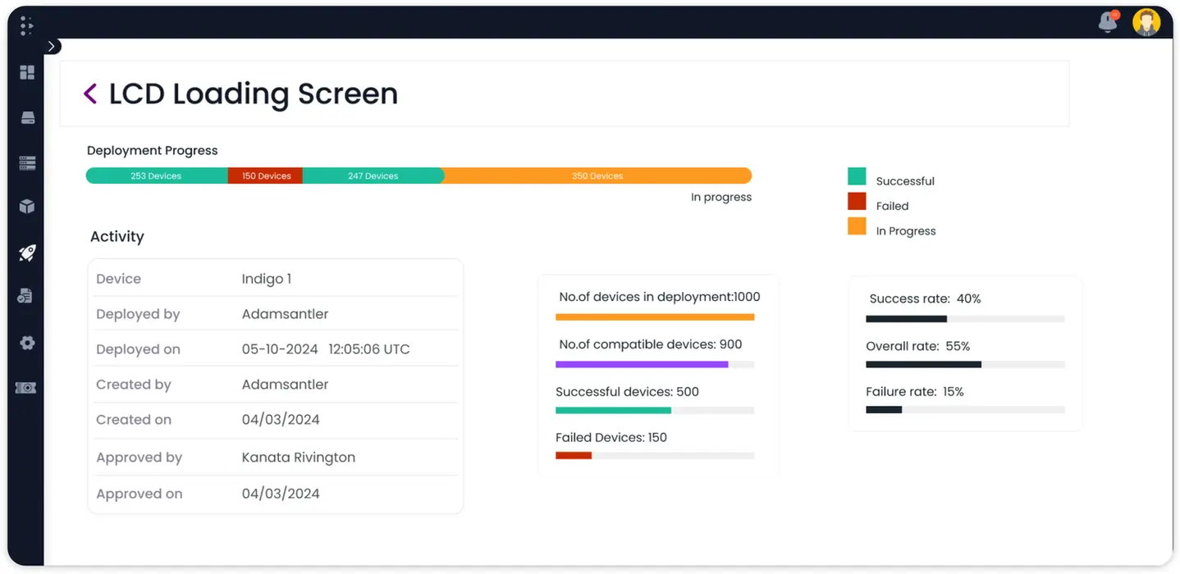Viewport: 1180px width, 574px height.
Task: Open the settings gear icon in sidebar
Action: click(x=27, y=343)
